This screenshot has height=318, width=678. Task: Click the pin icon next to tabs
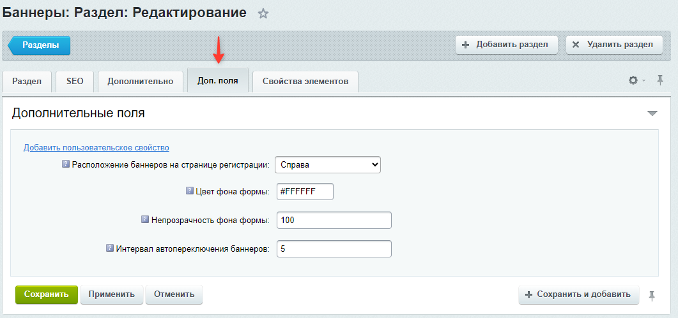(x=660, y=80)
